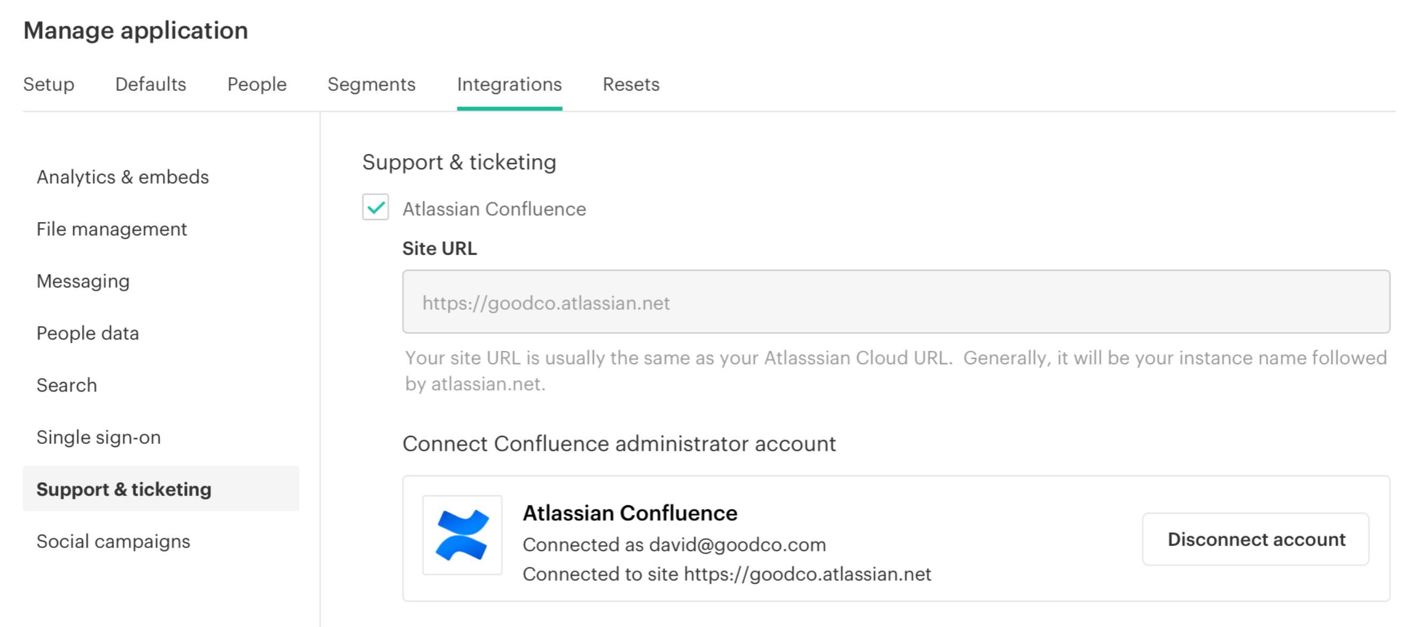Viewport: 1419px width, 627px height.
Task: Navigate to Social campaigns section
Action: (x=113, y=541)
